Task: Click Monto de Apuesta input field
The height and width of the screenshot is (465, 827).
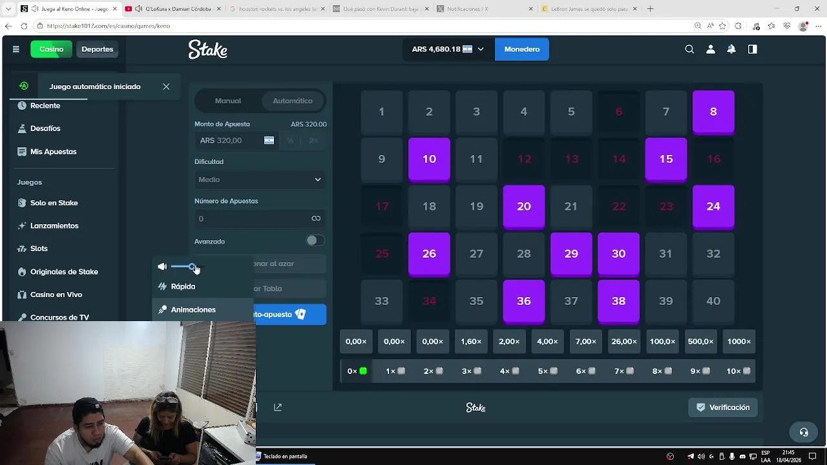Action: click(x=236, y=140)
